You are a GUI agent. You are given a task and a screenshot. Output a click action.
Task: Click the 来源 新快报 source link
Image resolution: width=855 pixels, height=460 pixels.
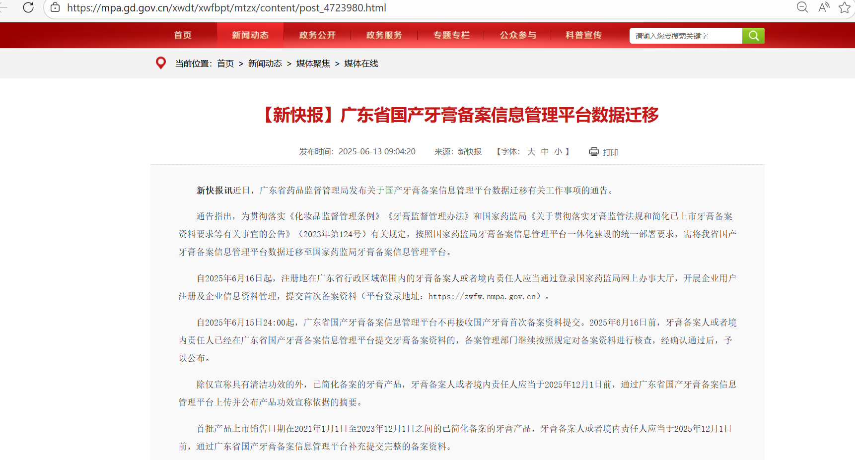[469, 151]
